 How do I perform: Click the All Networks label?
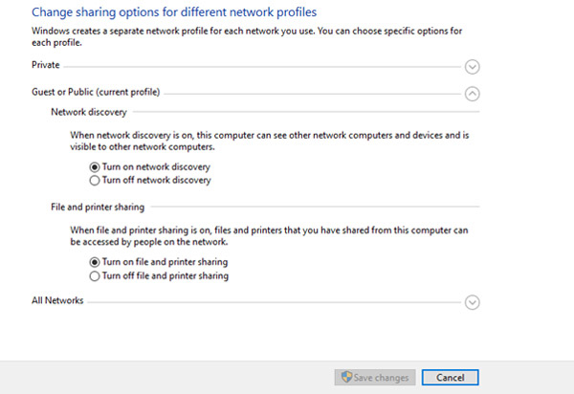pos(57,300)
